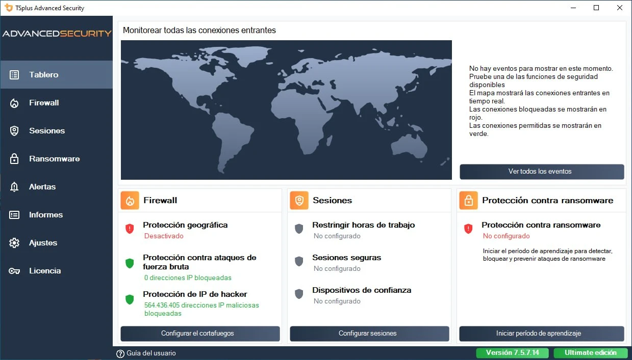This screenshot has height=360, width=632.
Task: Click the ADVANCEDSECURITY logo
Action: pyautogui.click(x=57, y=34)
